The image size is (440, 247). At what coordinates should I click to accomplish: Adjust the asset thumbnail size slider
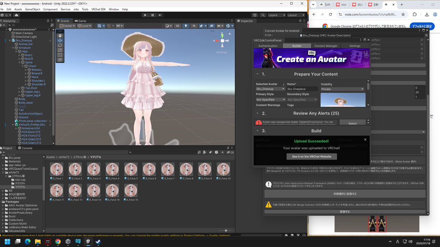(226, 231)
